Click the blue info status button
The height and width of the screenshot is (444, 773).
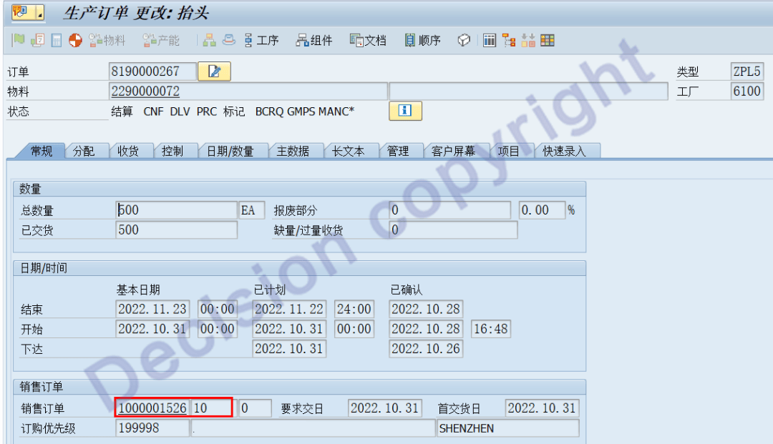click(405, 111)
